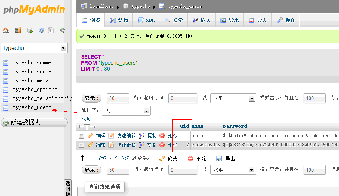Click pencil edit icon in admin row

point(90,136)
